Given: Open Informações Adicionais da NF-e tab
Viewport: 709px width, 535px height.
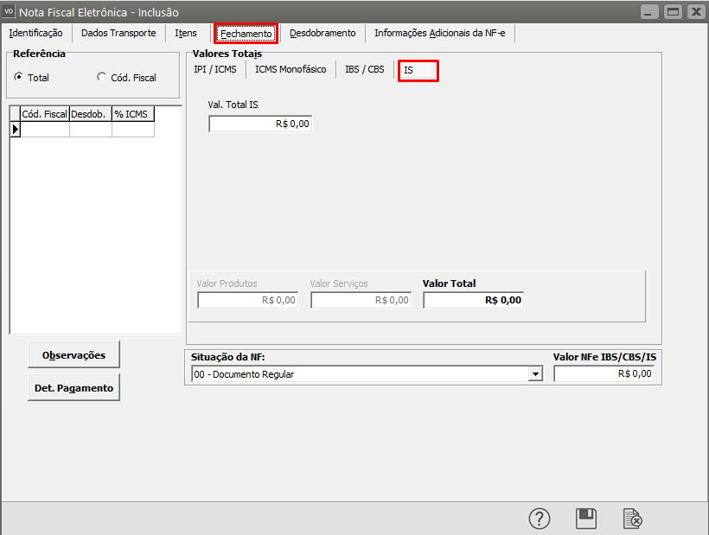Looking at the screenshot, I should click(x=439, y=33).
